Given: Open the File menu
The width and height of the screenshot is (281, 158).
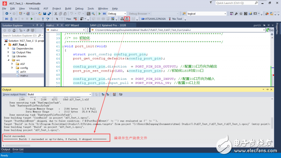Looking at the screenshot, I should tap(4, 8).
